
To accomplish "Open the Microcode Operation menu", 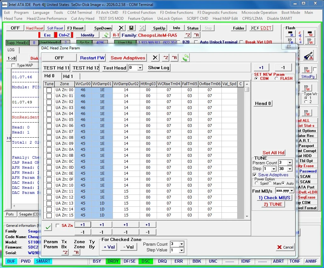I will [259, 13].
